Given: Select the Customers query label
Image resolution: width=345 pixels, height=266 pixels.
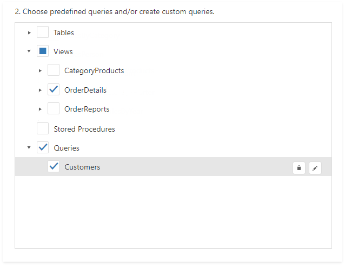Looking at the screenshot, I should click(82, 167).
